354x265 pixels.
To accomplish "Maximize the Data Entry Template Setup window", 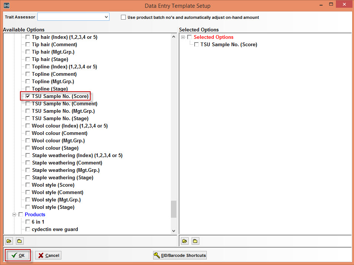I will coord(331,4).
